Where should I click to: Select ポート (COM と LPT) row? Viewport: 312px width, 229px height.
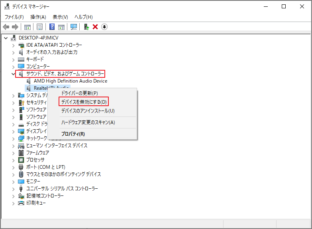(45, 167)
